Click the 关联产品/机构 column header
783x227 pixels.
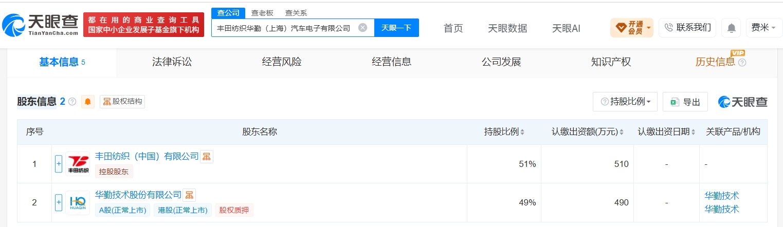click(x=733, y=132)
